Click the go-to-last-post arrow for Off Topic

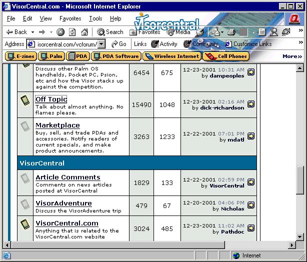coord(250,104)
